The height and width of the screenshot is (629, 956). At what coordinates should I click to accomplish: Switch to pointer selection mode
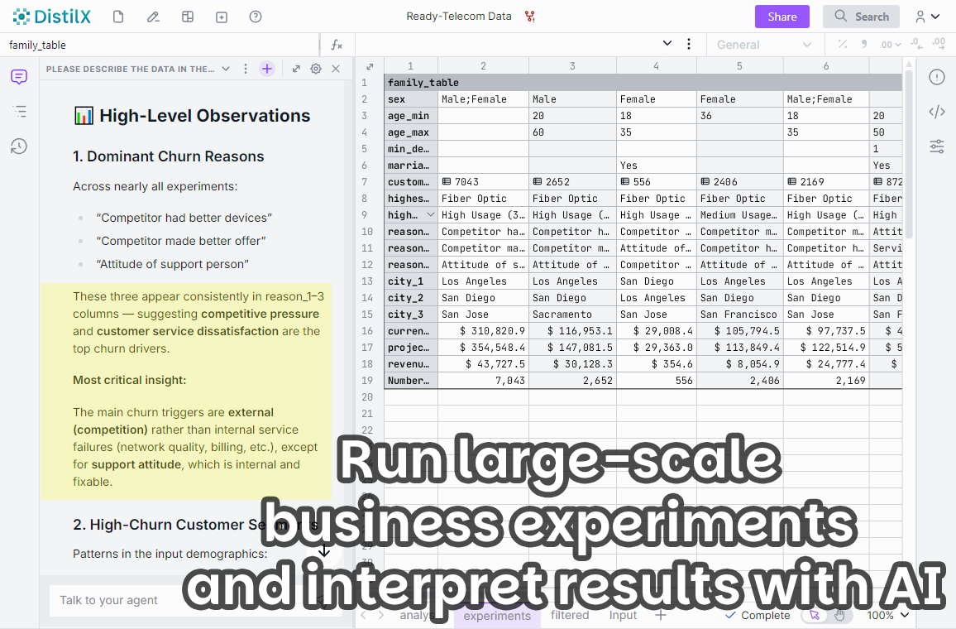tap(815, 615)
